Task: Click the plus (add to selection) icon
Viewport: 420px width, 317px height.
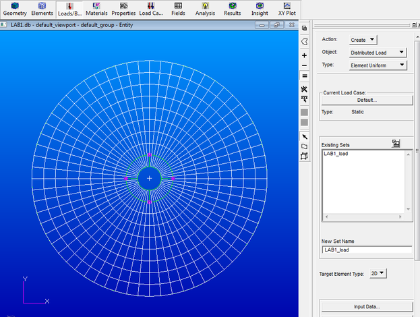Action: coord(305,55)
